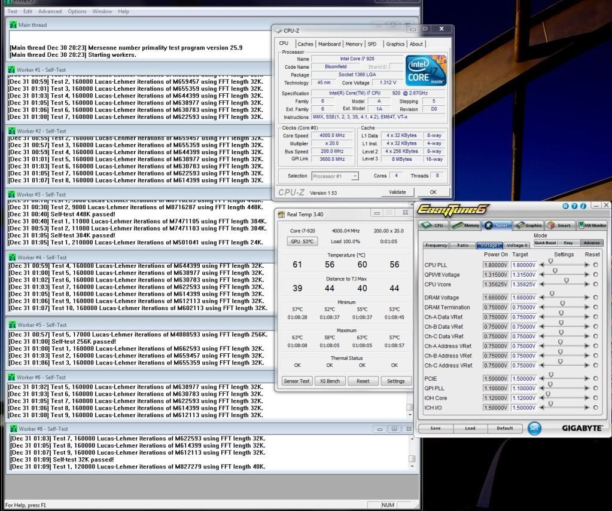
Task: Open the HW Monitor tab in EasyTune6
Action: (592, 225)
